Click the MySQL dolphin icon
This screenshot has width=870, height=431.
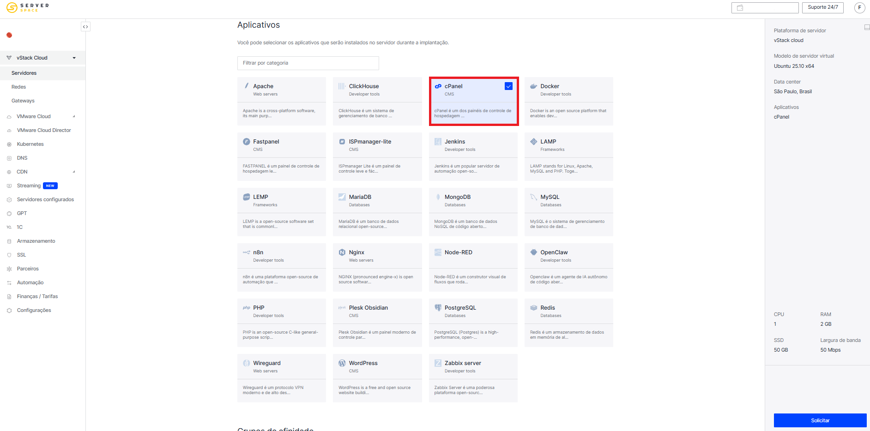[x=534, y=197]
